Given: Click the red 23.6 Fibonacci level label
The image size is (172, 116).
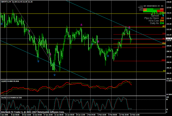Looking at the screenshot, I should (x=164, y=34).
